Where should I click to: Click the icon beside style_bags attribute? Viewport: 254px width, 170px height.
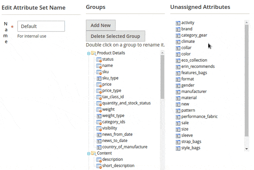click(178, 148)
